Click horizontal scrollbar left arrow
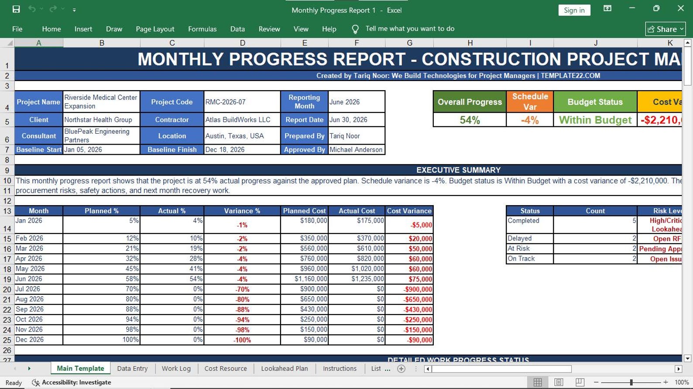Screen dimensions: 693x389 [428, 369]
